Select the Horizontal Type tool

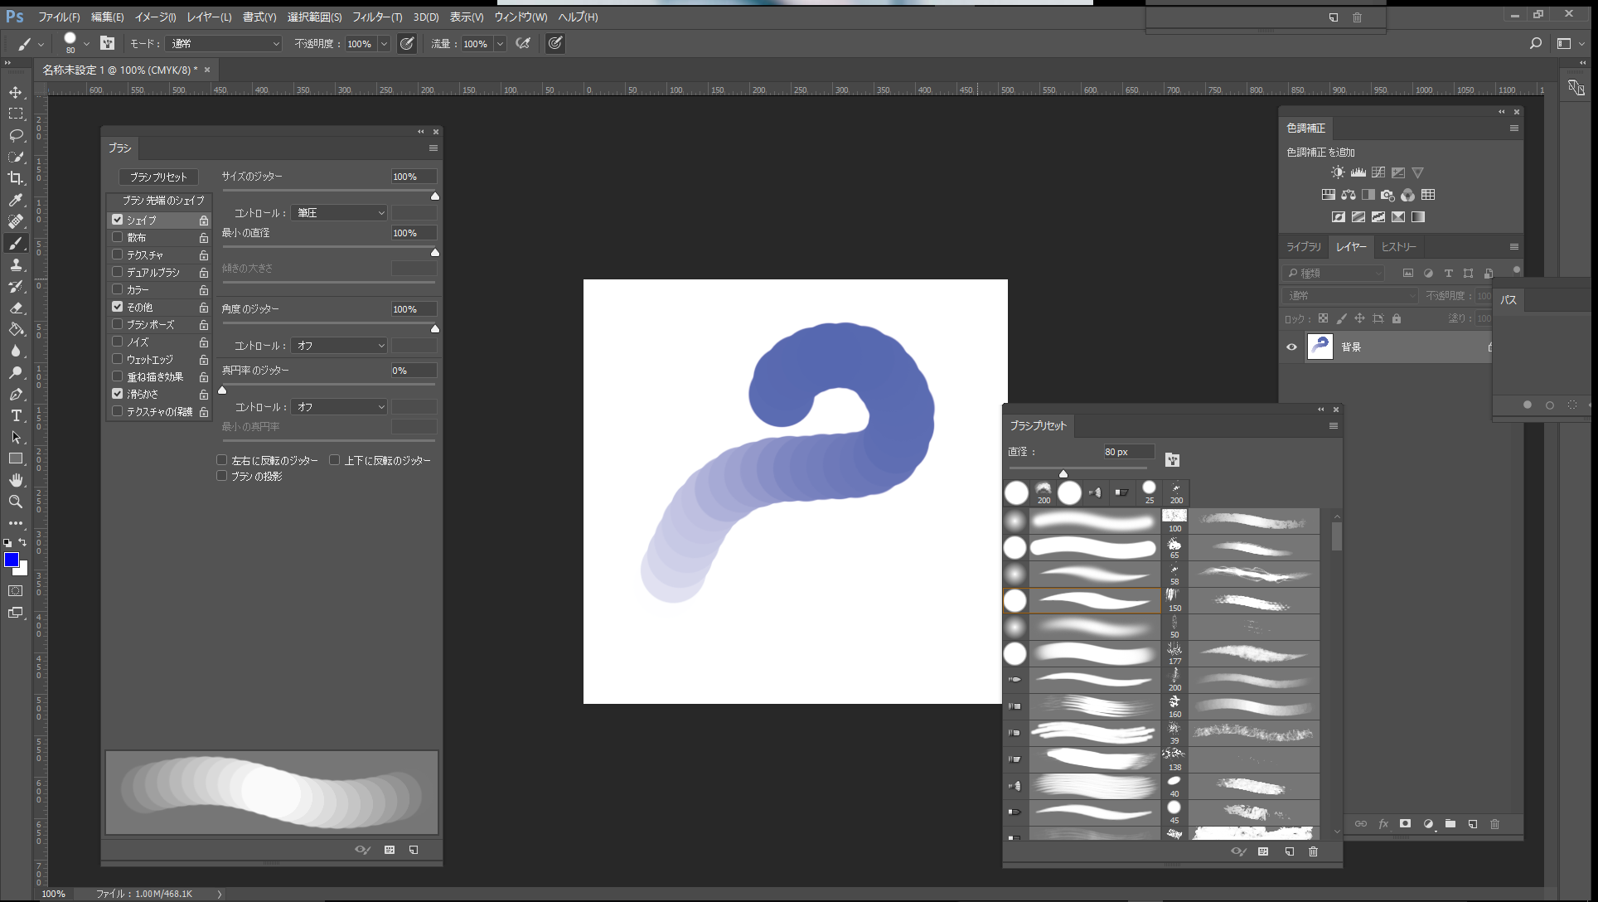pyautogui.click(x=16, y=415)
